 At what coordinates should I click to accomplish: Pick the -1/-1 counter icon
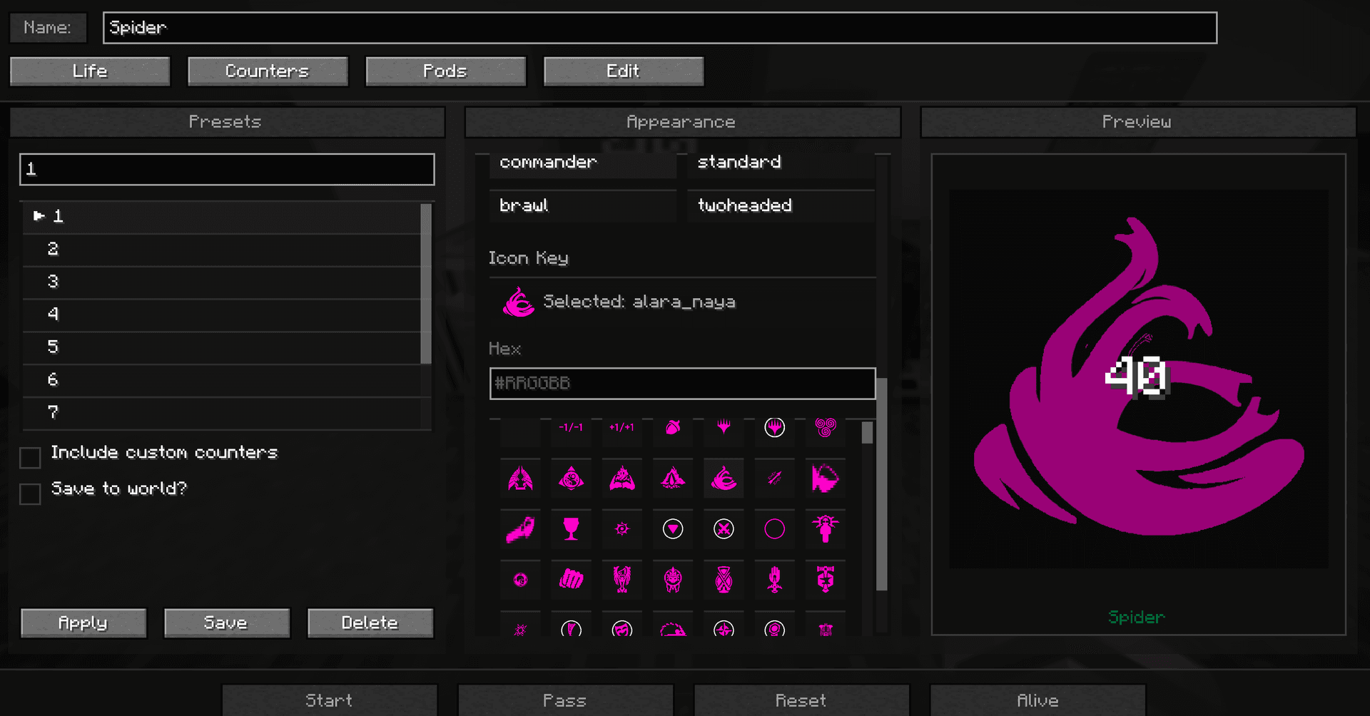pos(571,427)
